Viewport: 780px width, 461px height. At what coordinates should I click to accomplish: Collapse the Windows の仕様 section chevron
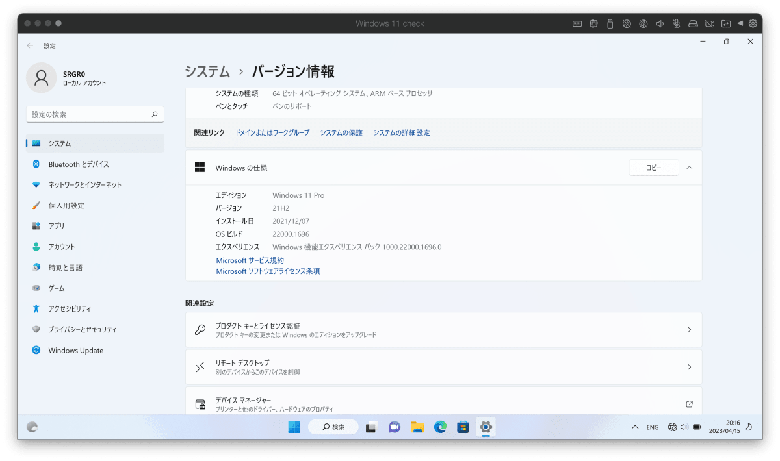pos(690,168)
